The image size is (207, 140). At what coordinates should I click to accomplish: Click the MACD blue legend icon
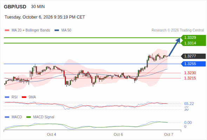click(x=7, y=117)
